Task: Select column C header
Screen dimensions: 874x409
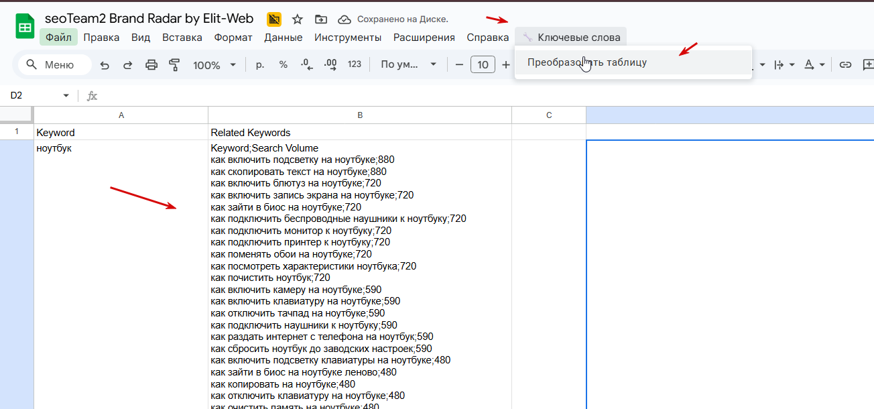Action: click(x=549, y=115)
